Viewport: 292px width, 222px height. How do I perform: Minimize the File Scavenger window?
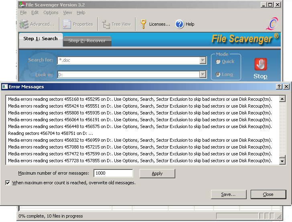tap(264, 5)
